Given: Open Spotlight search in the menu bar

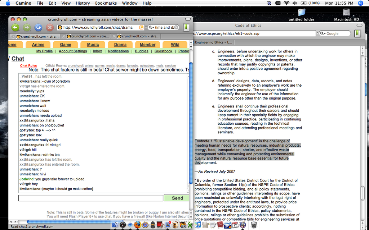Looking at the screenshot, I should tap(360, 3).
